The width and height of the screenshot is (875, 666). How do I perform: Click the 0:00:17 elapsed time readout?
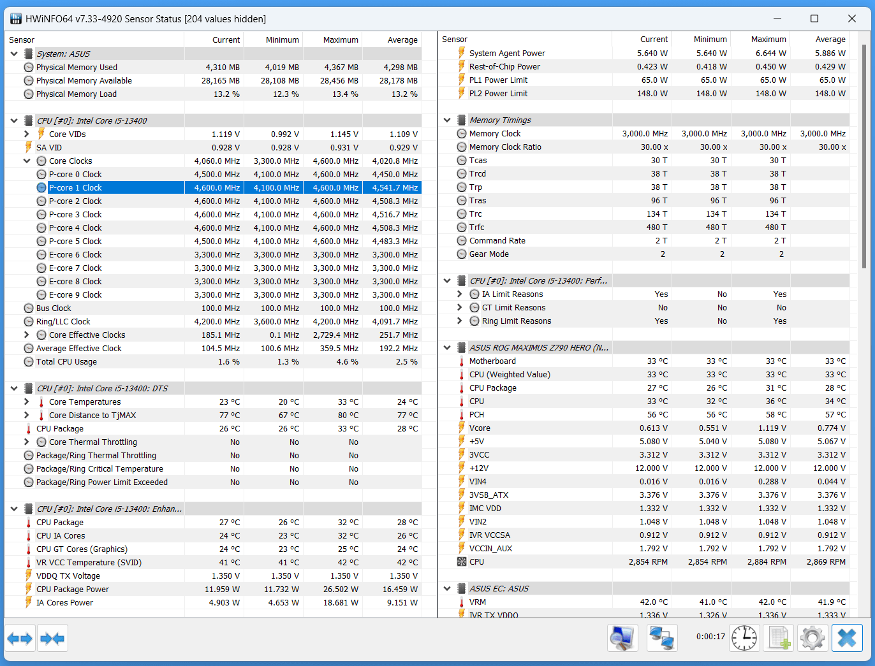pyautogui.click(x=710, y=636)
